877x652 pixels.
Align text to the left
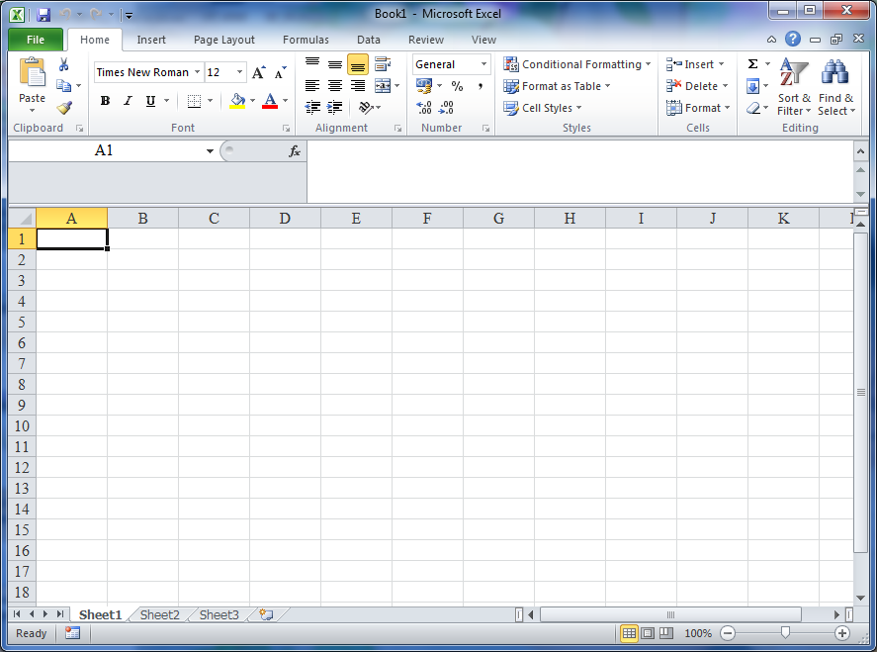click(312, 86)
